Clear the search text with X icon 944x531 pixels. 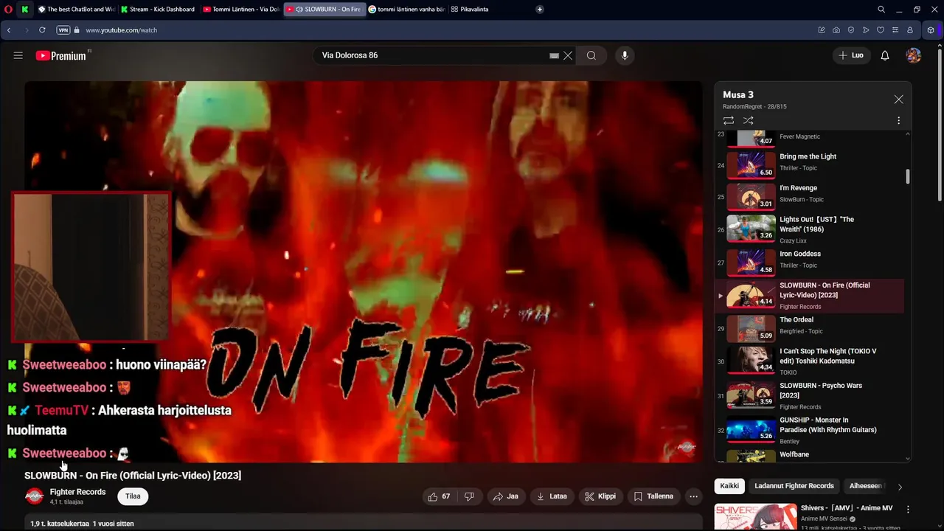tap(568, 55)
